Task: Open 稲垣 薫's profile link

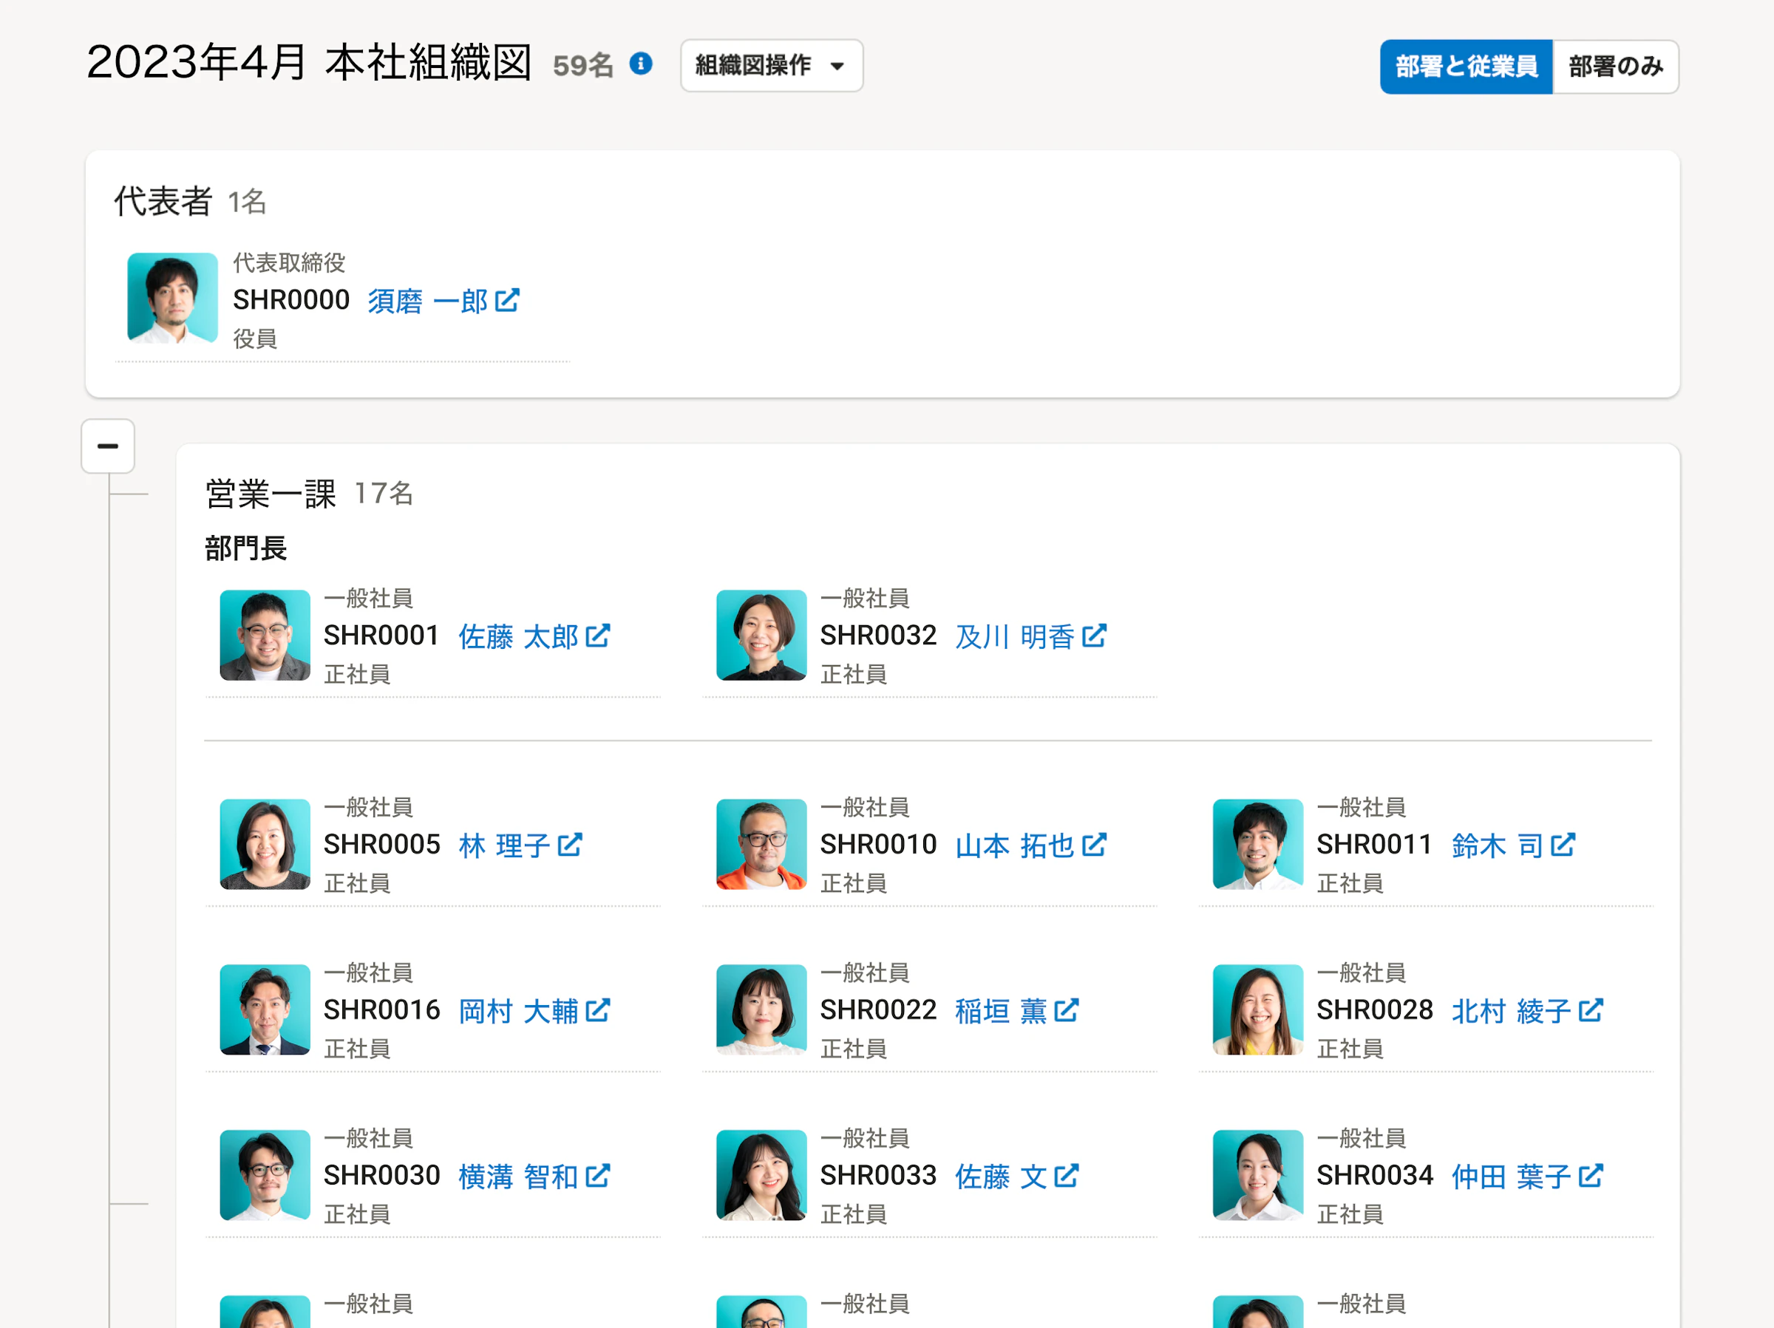Action: point(1001,1010)
